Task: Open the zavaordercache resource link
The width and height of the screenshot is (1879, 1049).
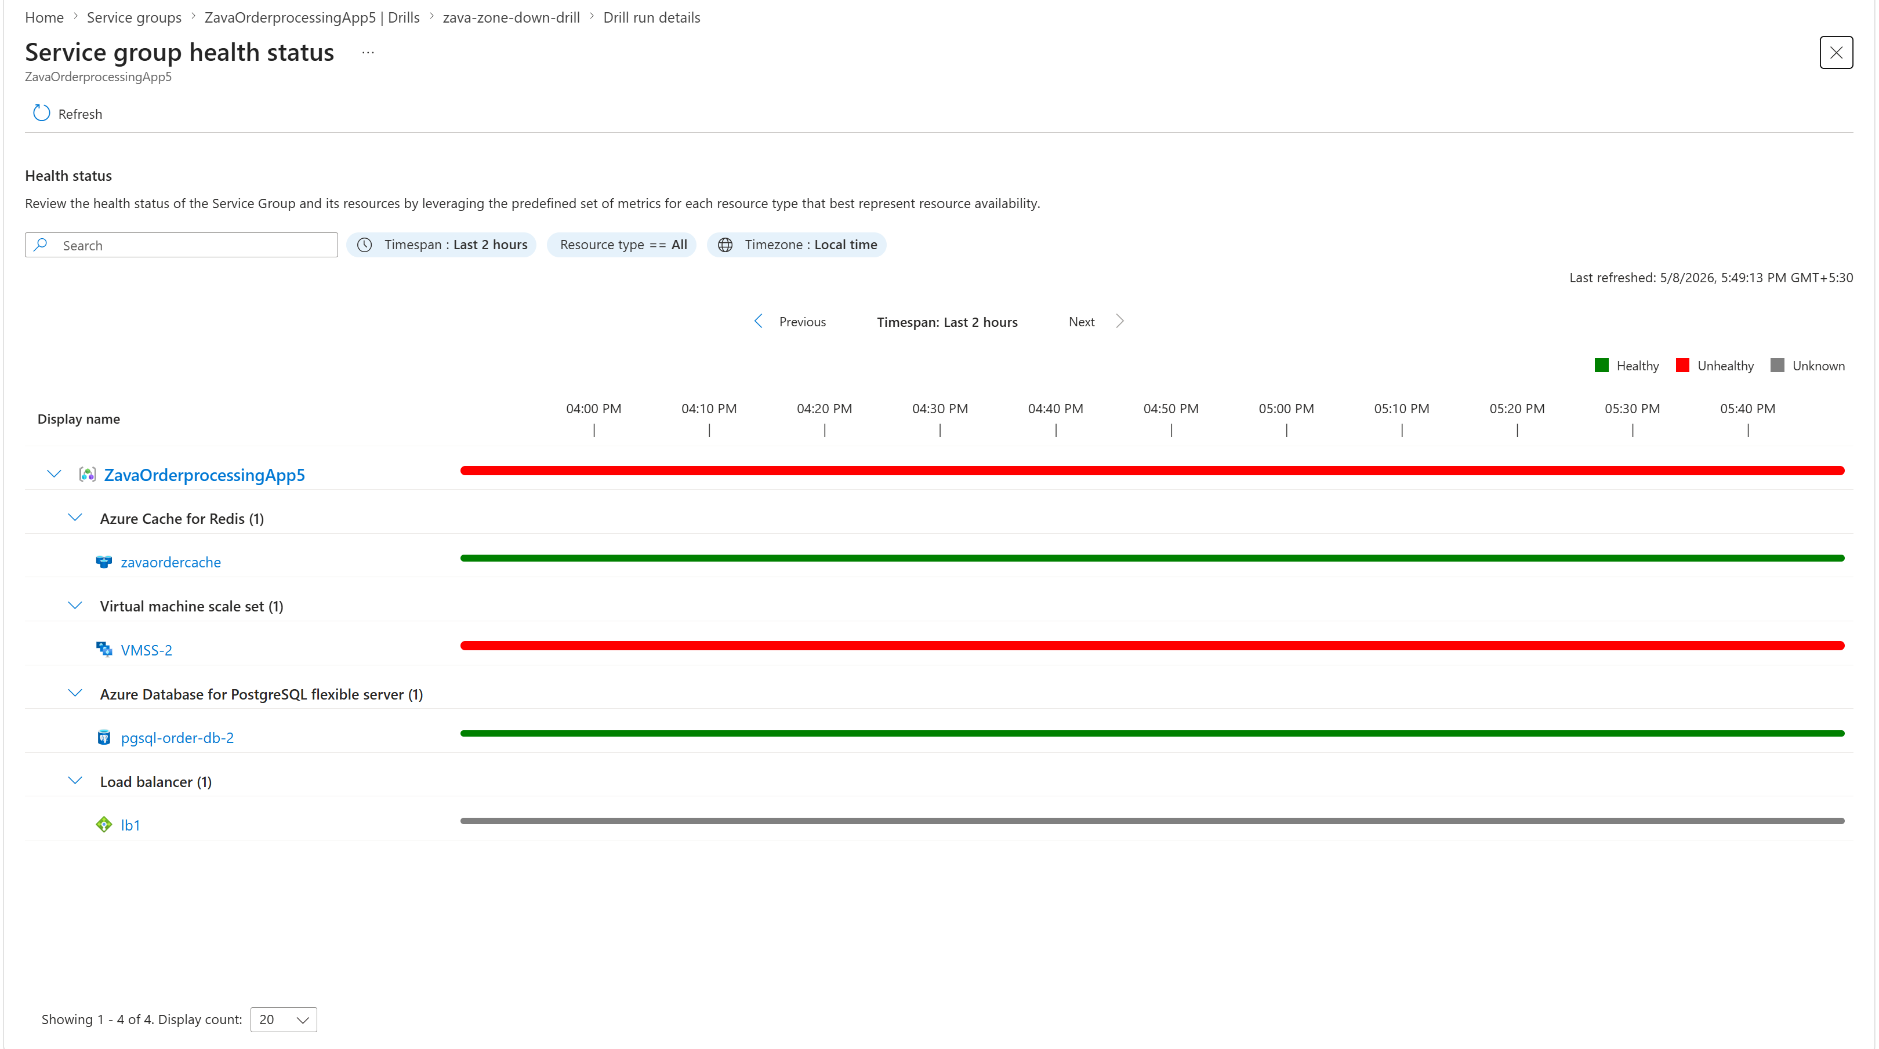Action: click(171, 562)
